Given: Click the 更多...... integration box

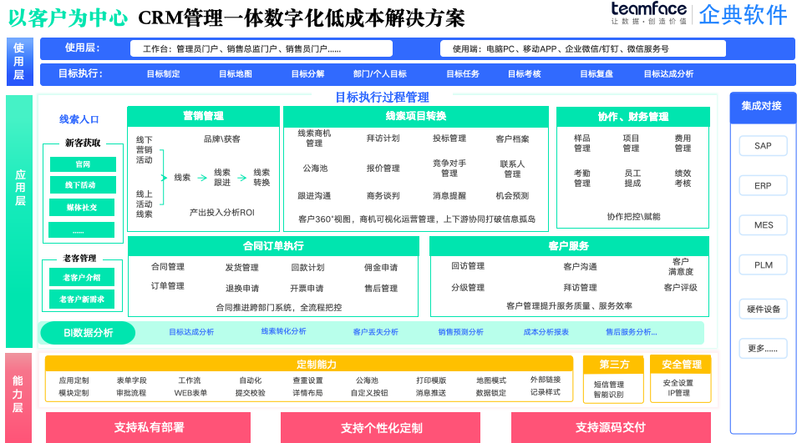Looking at the screenshot, I should point(763,349).
